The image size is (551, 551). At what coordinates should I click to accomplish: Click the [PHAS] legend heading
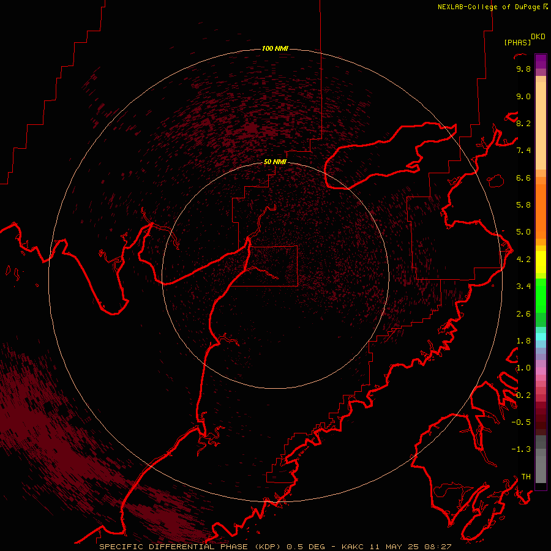(517, 42)
